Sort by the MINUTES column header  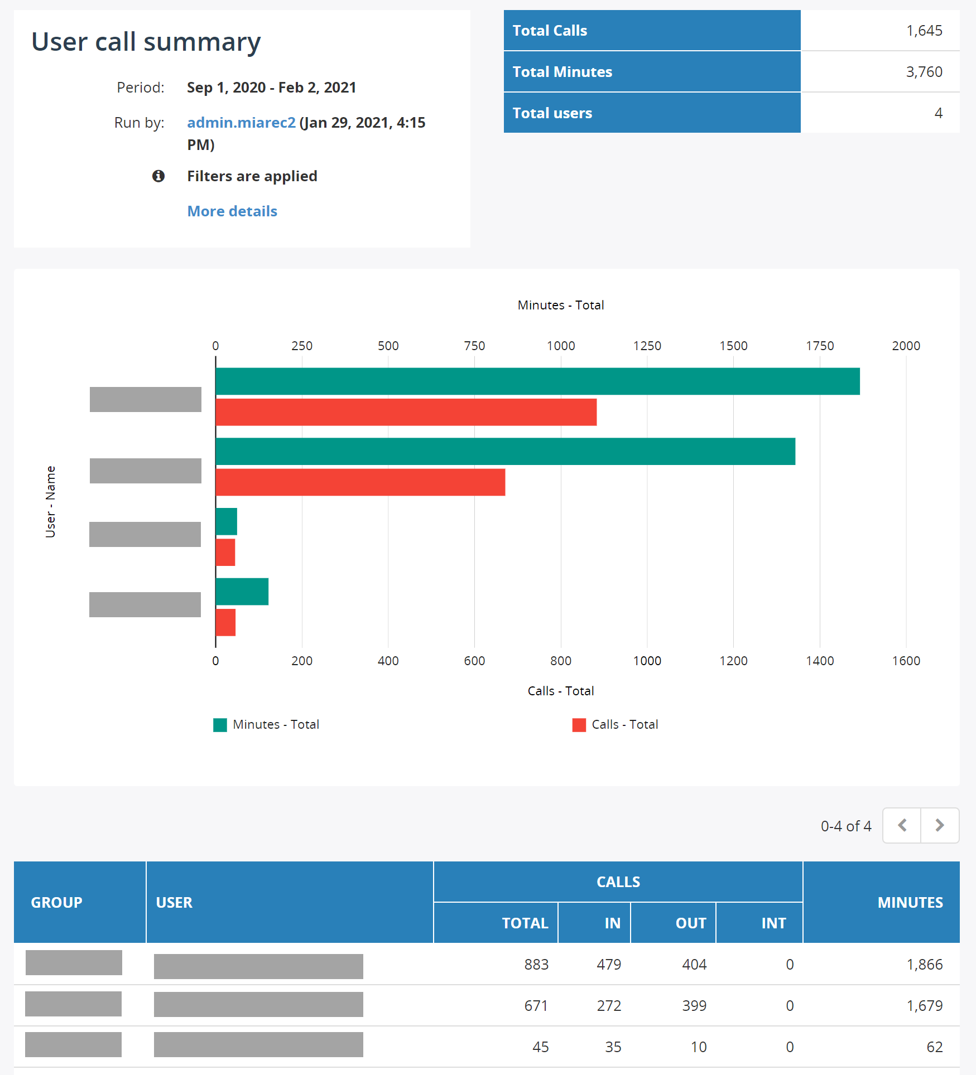pos(882,902)
